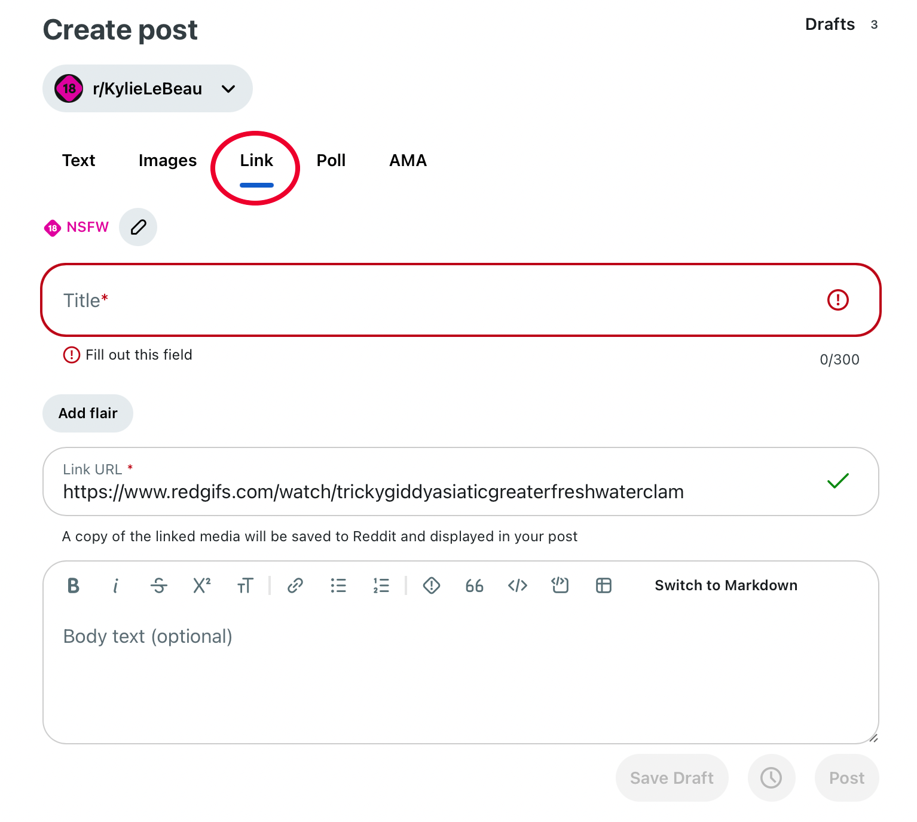Insert a code block
This screenshot has height=822, width=917.
[x=561, y=585]
